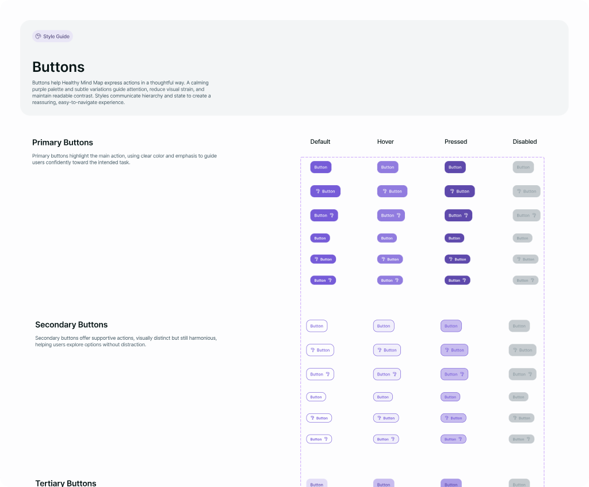Click leading icon in primary Hover small button
Screen dimensions: 589x487
(x=383, y=259)
